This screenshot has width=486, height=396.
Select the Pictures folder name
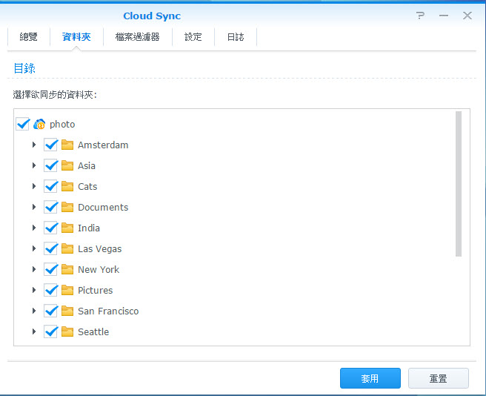(95, 290)
